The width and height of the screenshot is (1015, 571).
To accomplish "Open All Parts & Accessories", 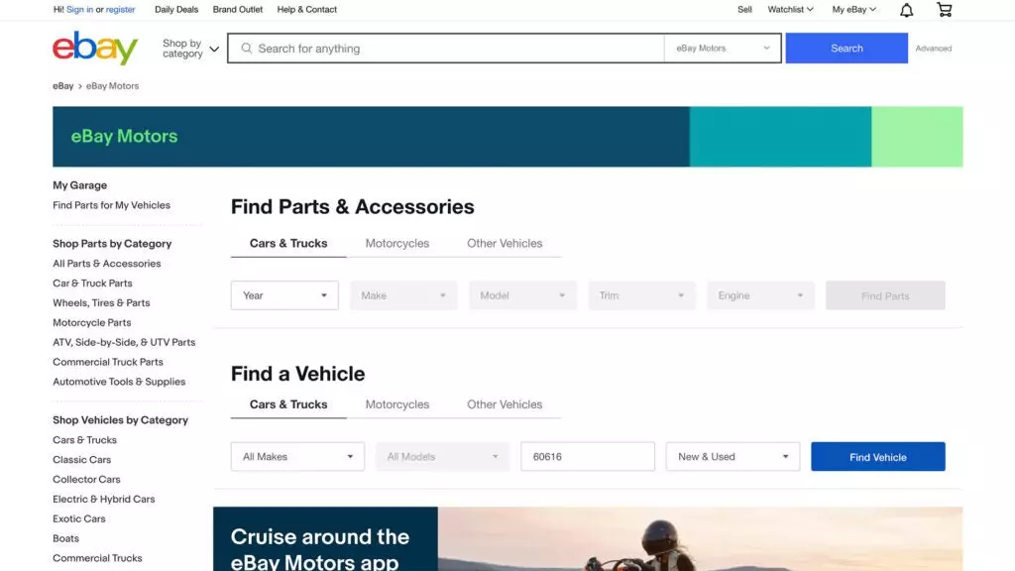I will (107, 264).
